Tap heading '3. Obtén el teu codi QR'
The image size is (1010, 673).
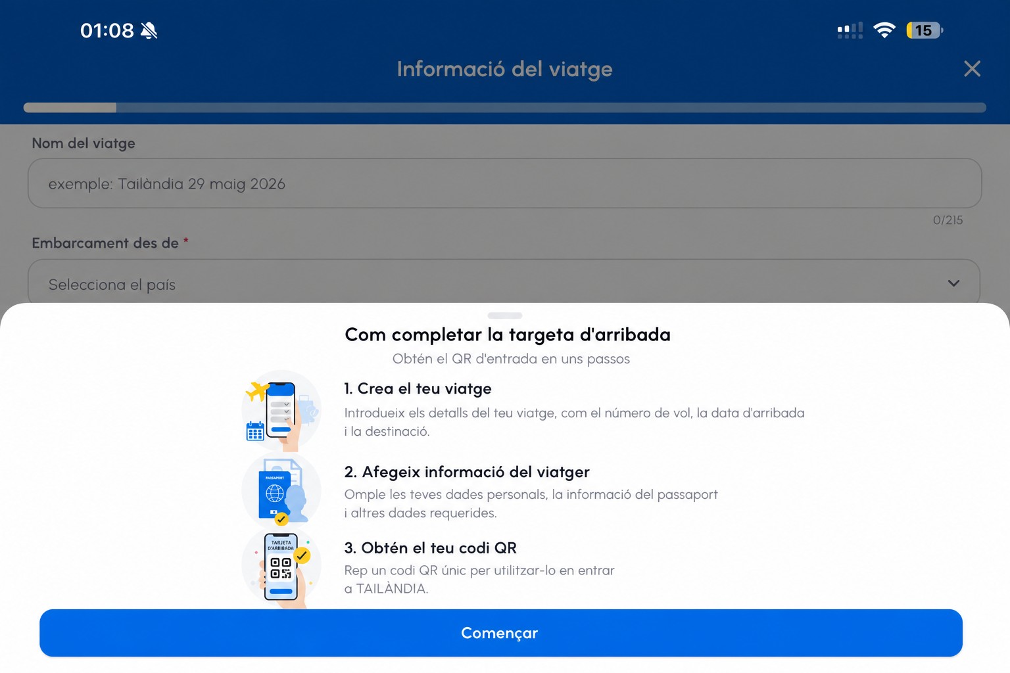pos(431,547)
